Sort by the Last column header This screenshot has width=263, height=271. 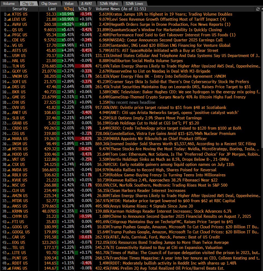52,9
